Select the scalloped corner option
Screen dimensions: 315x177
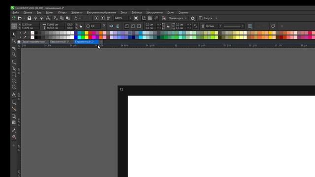coord(133,26)
